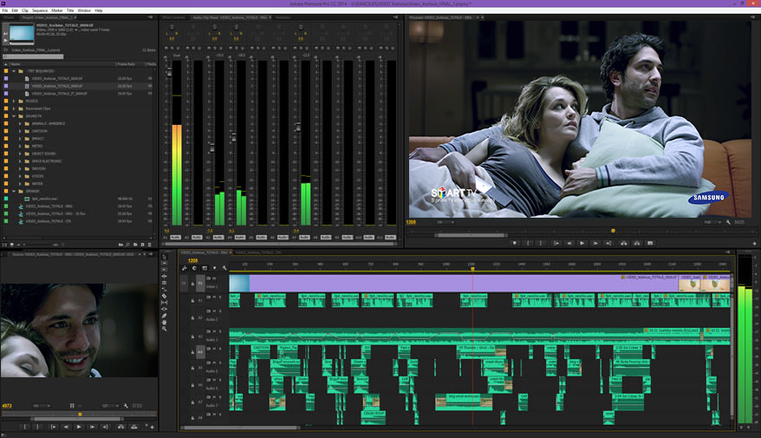This screenshot has width=761, height=438.
Task: Click Program monitor playhead marker
Action: (x=613, y=231)
